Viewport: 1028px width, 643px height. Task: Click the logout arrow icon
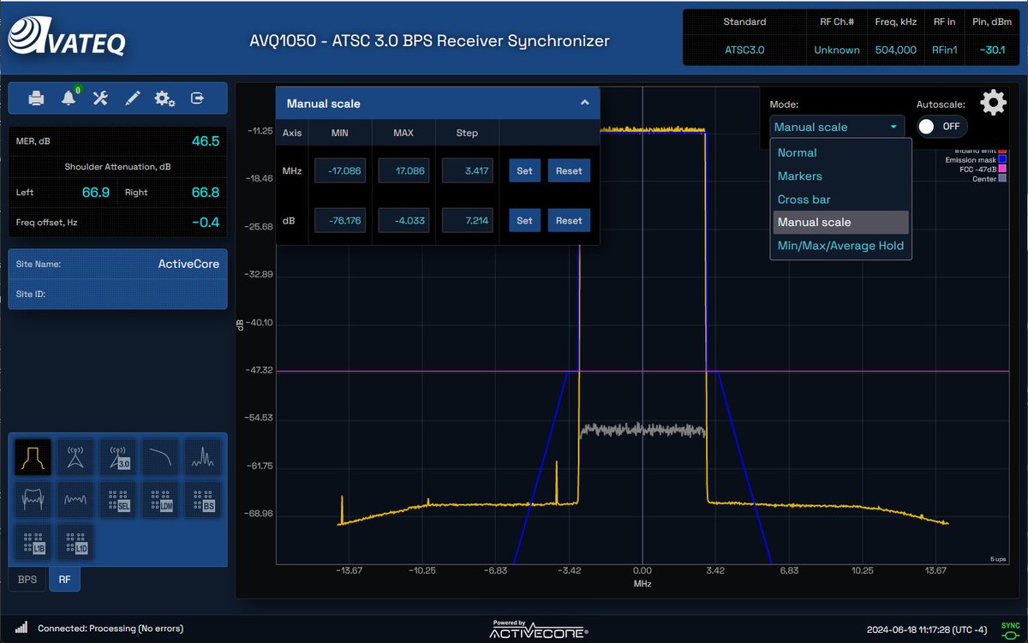pyautogui.click(x=197, y=98)
